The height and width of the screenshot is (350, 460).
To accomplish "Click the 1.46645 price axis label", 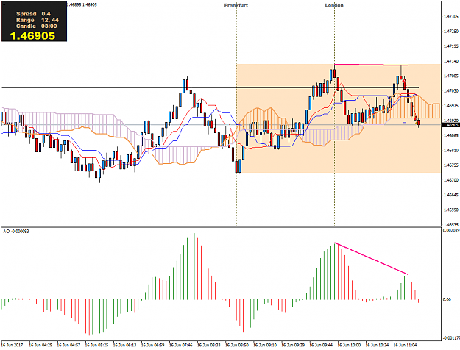I will pos(450,195).
